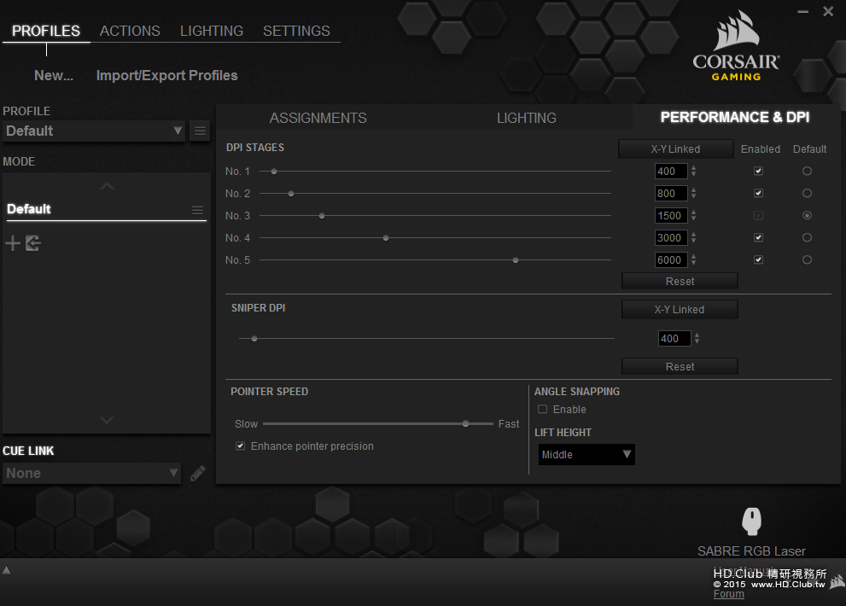Toggle Enabled checkbox for DPI stage No. 2

[758, 193]
